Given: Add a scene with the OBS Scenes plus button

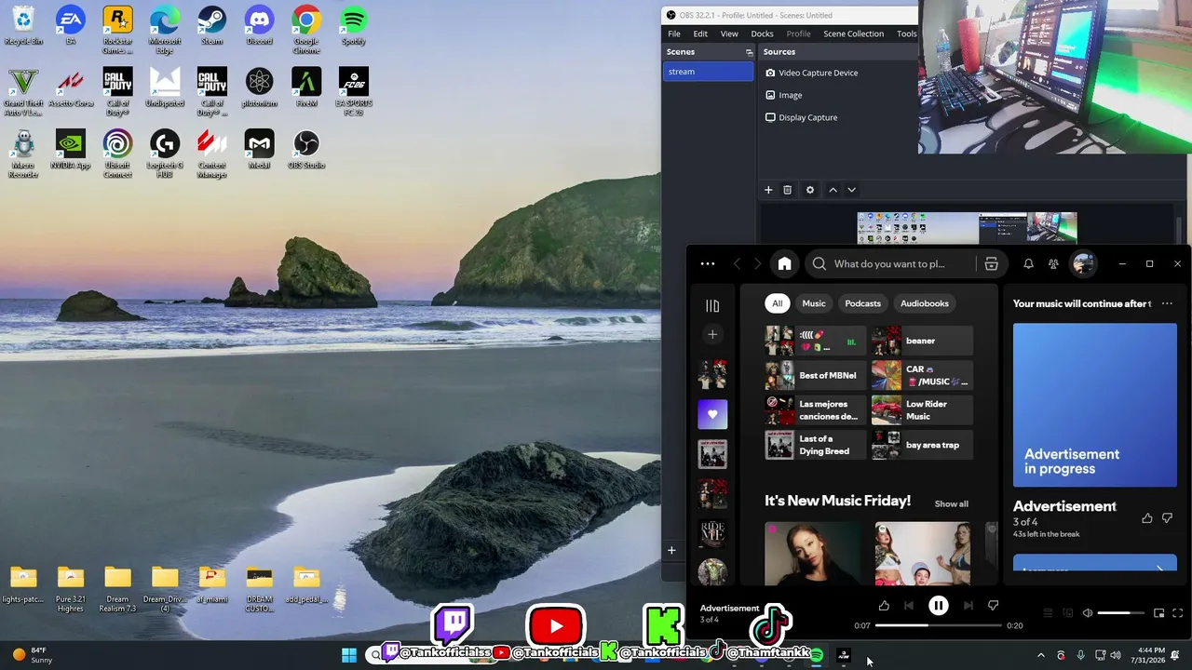Looking at the screenshot, I should pos(671,550).
